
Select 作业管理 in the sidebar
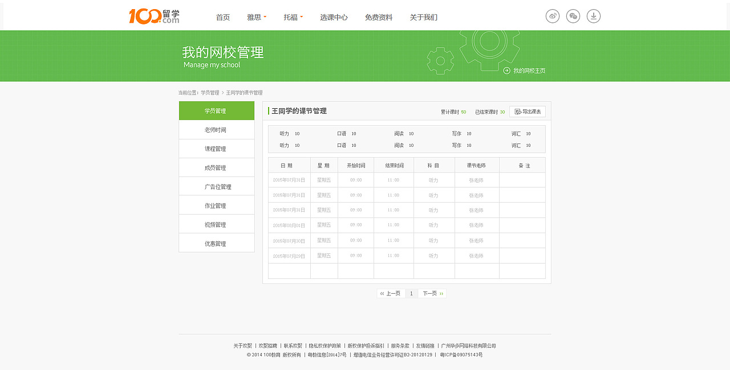tap(217, 205)
